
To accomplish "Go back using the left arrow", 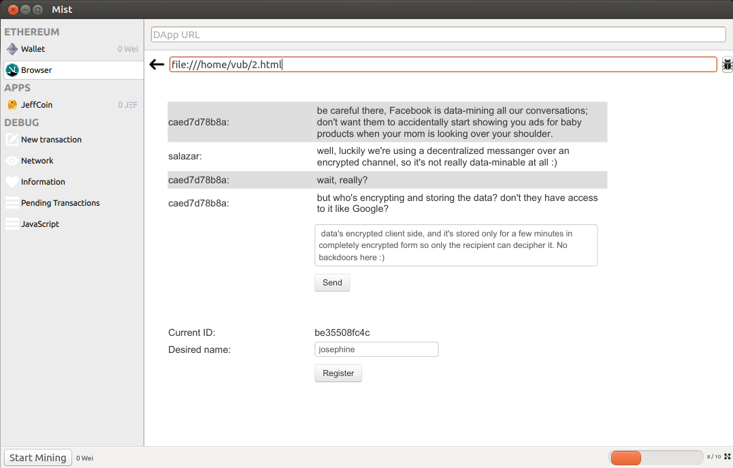I will 157,65.
